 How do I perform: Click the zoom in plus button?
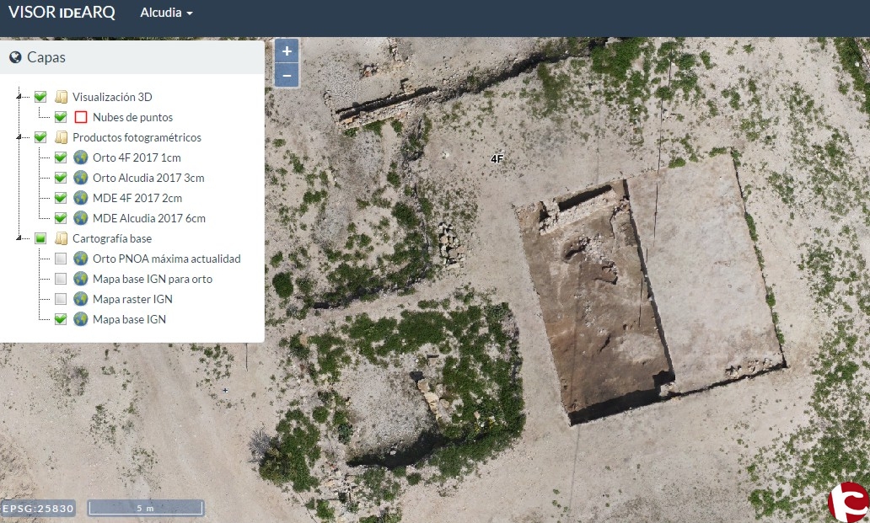(287, 51)
